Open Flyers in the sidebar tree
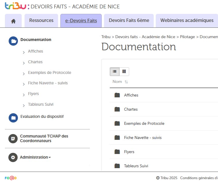Screen dimensions: 218x182 [33, 94]
